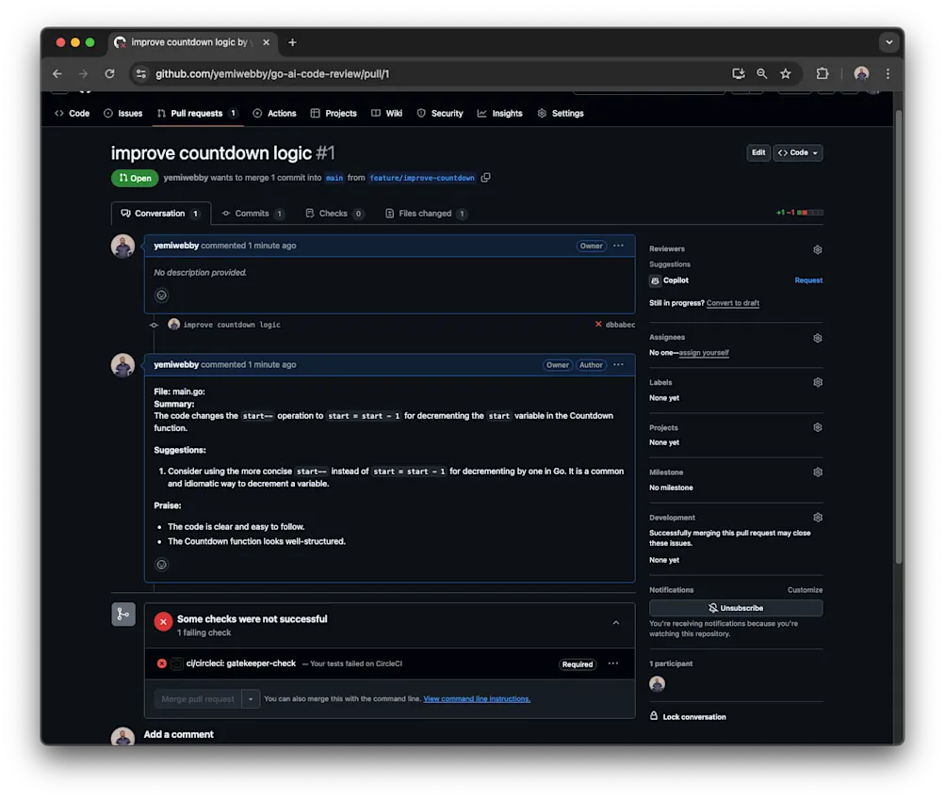This screenshot has width=945, height=799.
Task: Unsubscribe from repository notifications
Action: coord(735,606)
